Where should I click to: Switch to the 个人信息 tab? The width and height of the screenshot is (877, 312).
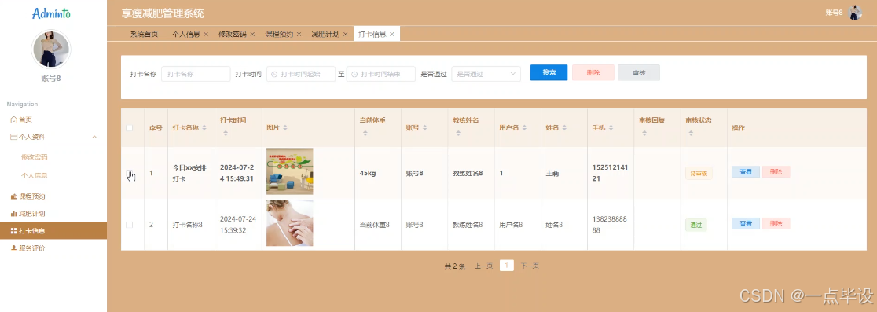point(186,34)
